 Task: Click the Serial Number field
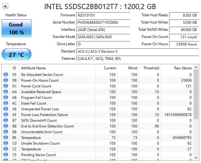click(x=103, y=23)
